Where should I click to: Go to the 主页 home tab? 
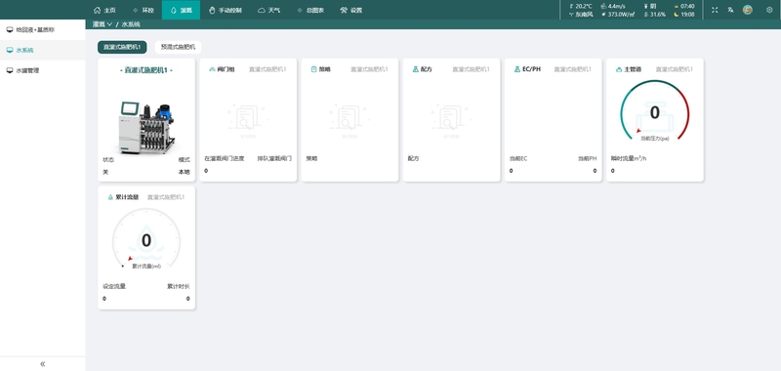[x=104, y=10]
